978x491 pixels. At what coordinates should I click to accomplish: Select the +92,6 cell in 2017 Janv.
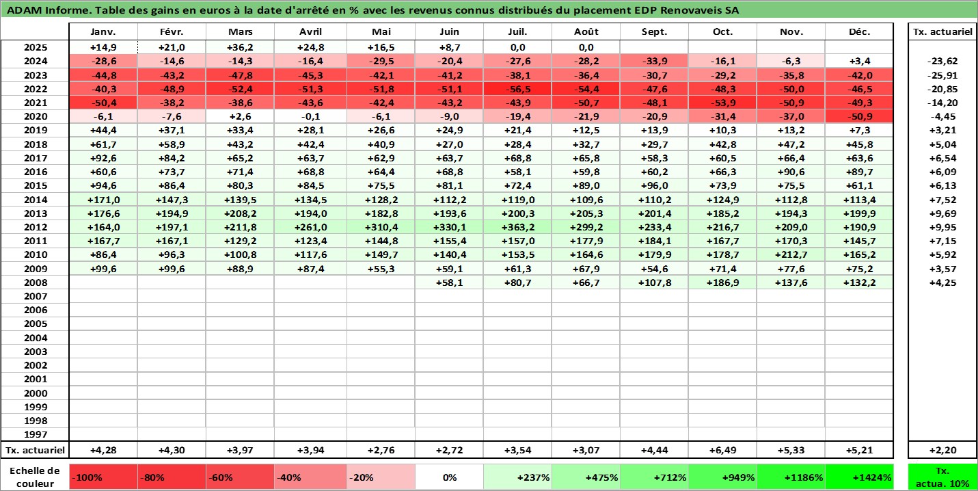(104, 158)
